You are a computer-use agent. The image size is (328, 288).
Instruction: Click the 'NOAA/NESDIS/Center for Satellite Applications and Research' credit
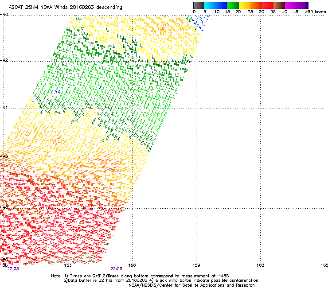(x=191, y=285)
